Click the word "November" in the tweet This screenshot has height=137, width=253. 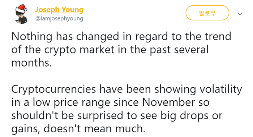(168, 102)
